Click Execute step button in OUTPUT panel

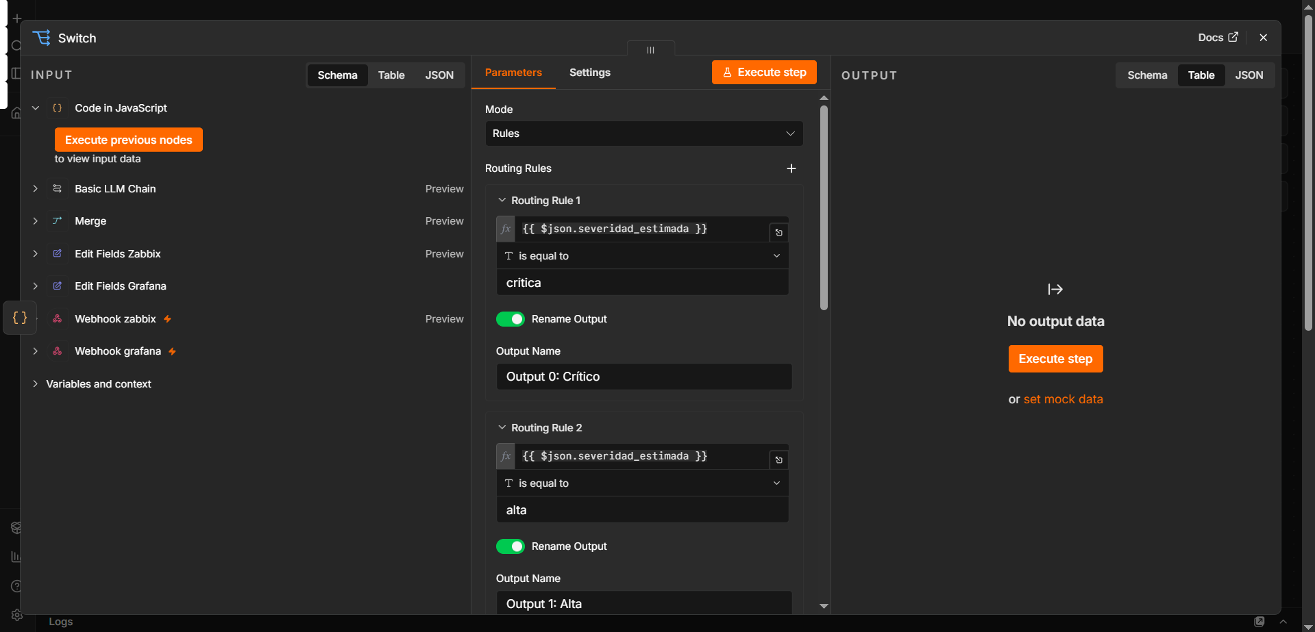[x=1055, y=359]
